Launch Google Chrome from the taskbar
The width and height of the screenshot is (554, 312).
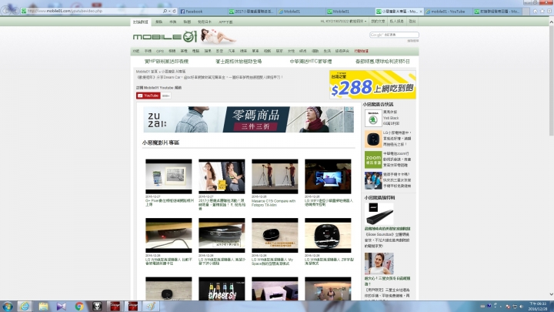[79, 307]
